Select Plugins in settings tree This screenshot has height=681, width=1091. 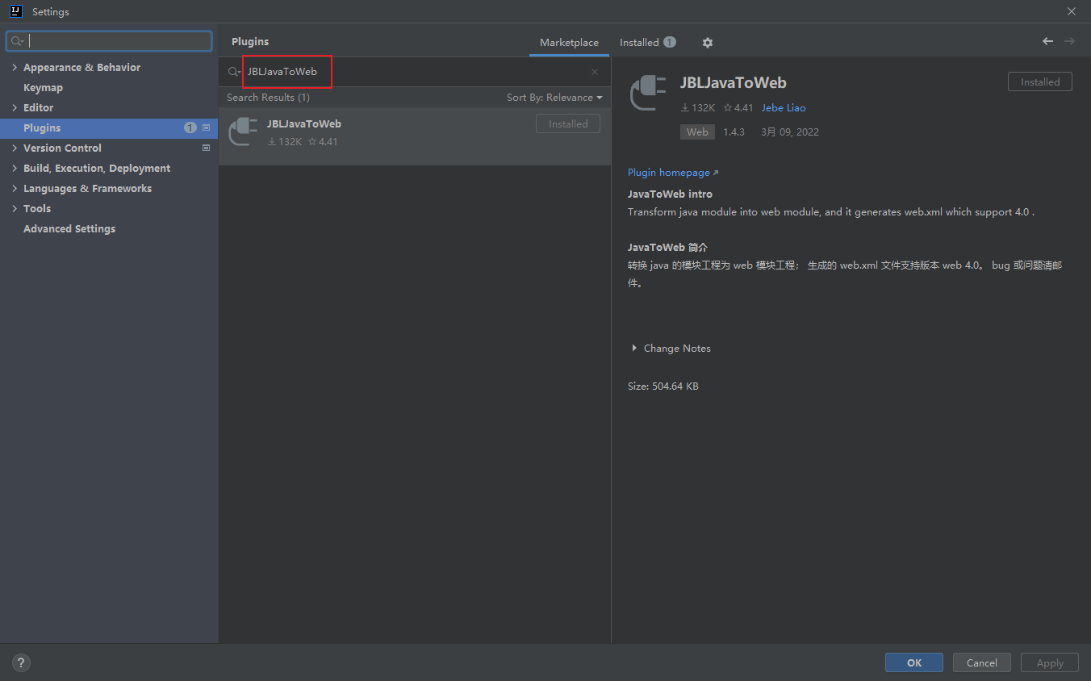(x=109, y=127)
